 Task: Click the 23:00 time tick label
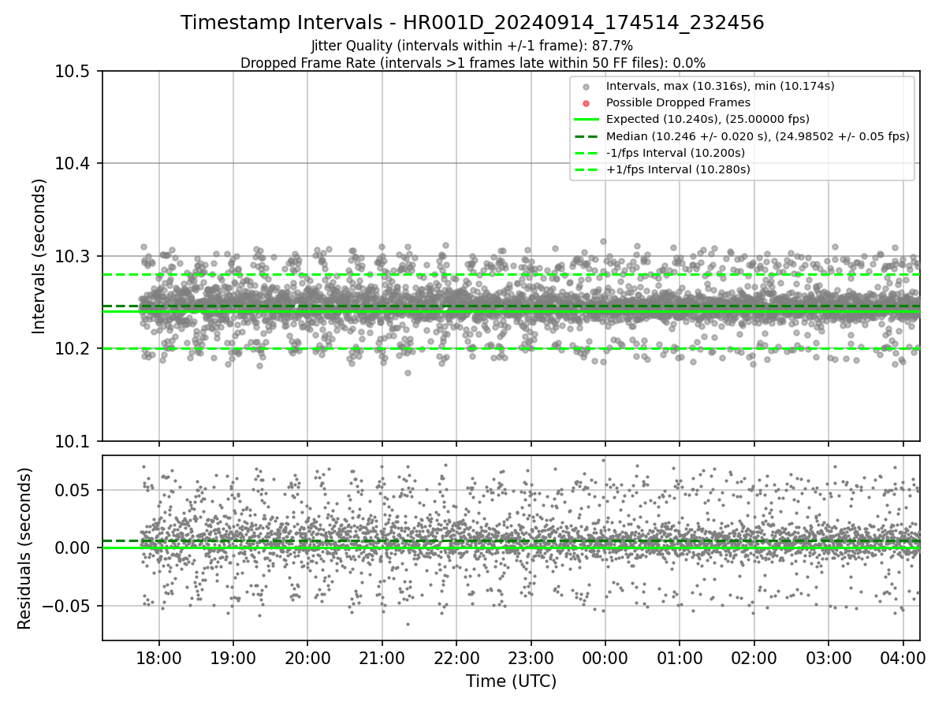(x=531, y=658)
